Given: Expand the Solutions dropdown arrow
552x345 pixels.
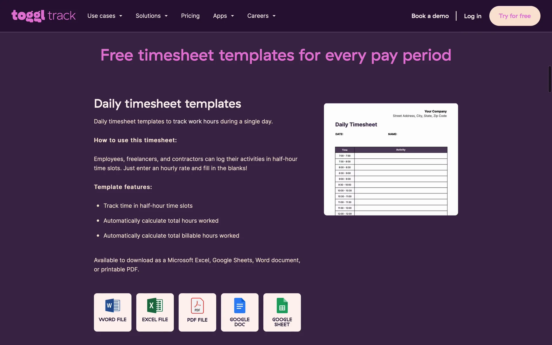Looking at the screenshot, I should click(166, 16).
